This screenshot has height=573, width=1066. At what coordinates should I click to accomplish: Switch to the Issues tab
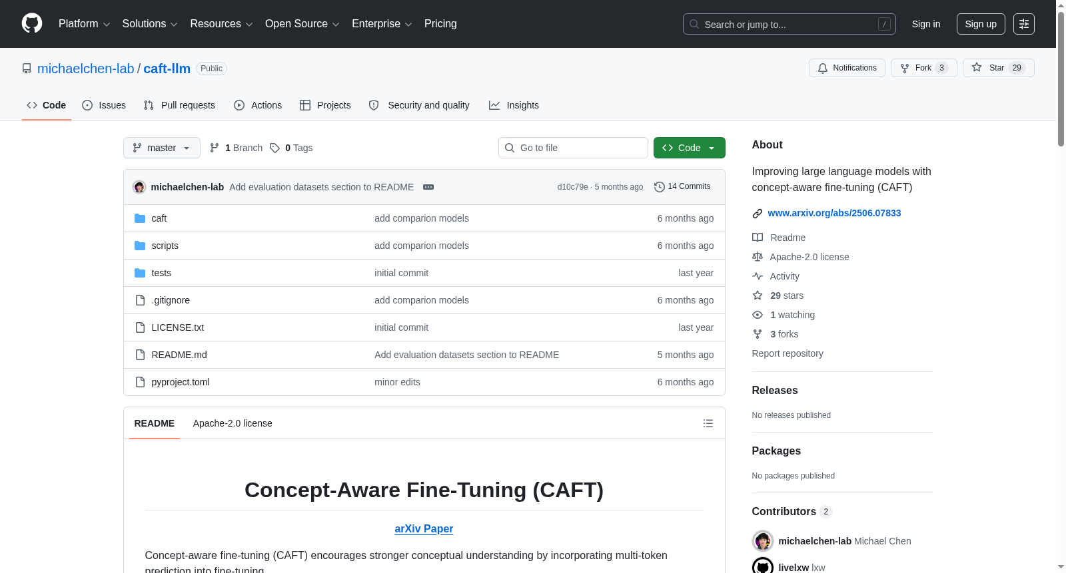pyautogui.click(x=104, y=105)
